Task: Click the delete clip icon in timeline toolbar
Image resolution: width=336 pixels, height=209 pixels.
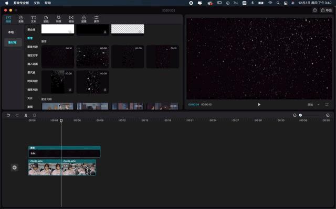Action: (x=34, y=115)
